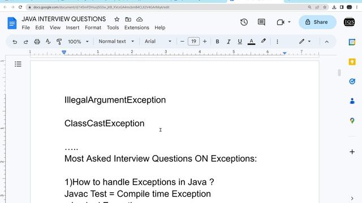Click the browser Forward arrow

[x=12, y=7]
